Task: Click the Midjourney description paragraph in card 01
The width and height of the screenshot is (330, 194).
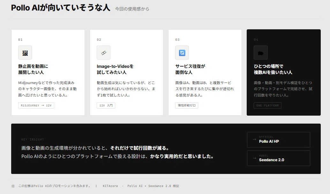Action: coord(48,89)
